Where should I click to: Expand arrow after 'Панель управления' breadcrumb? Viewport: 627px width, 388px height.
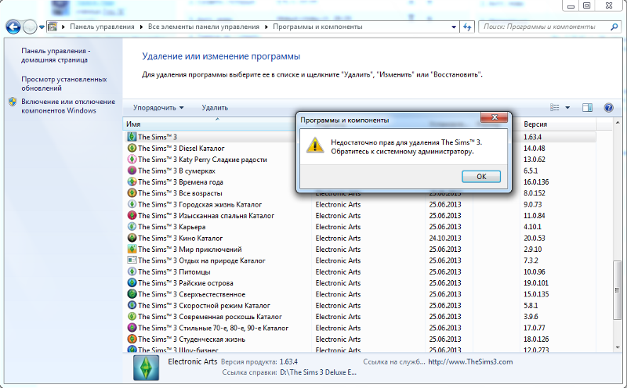pos(141,27)
